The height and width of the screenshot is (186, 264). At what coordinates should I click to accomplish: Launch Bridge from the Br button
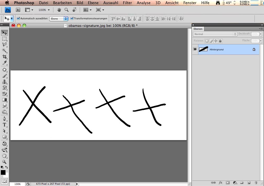click(18, 10)
